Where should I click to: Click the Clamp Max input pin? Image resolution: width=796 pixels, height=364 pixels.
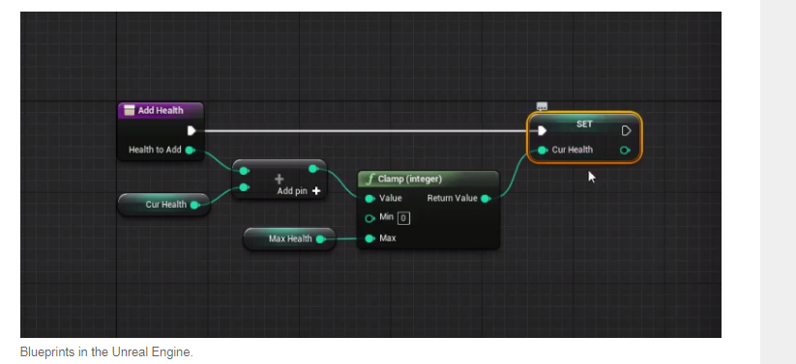point(370,238)
